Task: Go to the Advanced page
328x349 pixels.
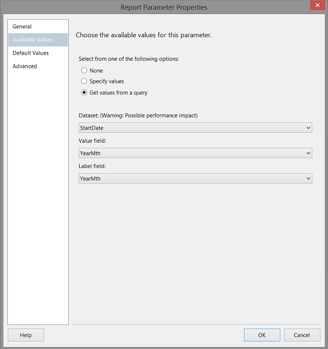Action: 25,66
